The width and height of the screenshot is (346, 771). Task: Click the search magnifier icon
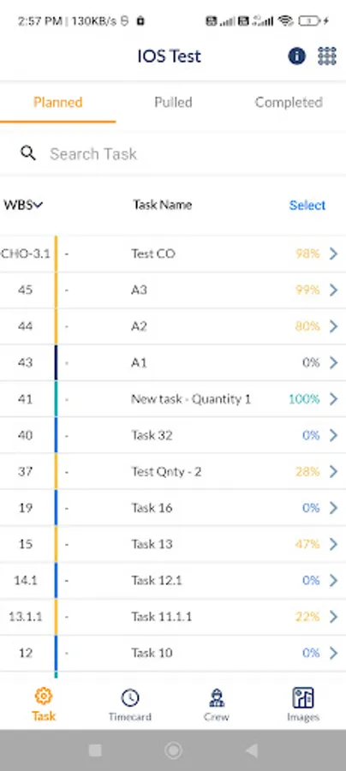pos(28,153)
